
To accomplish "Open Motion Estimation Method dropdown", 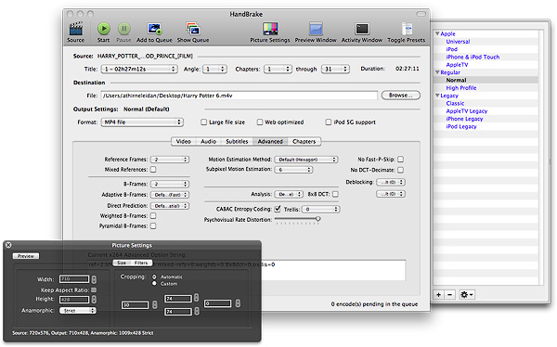I will tap(306, 160).
